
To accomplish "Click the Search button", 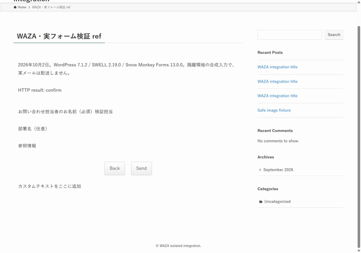I will point(334,35).
